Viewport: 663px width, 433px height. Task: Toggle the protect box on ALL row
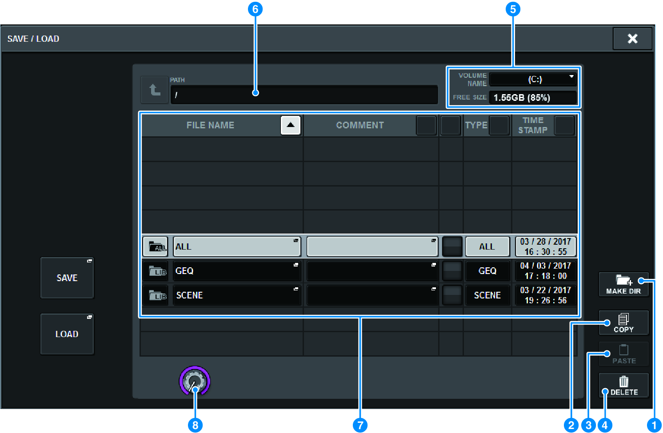pos(452,246)
